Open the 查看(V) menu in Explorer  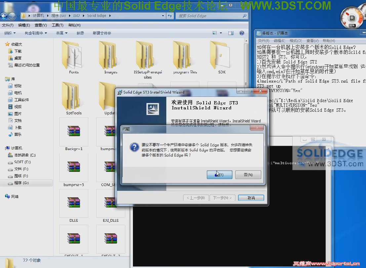tap(41, 25)
